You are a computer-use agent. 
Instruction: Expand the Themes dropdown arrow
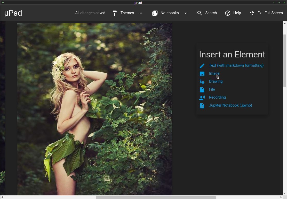click(x=141, y=13)
